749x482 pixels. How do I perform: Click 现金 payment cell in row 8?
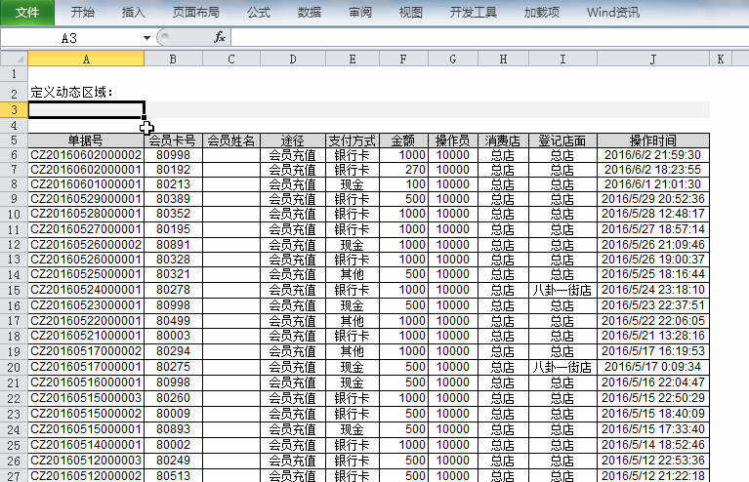pyautogui.click(x=353, y=184)
